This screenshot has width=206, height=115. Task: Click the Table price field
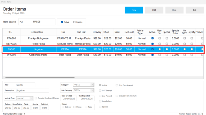pos(26,108)
